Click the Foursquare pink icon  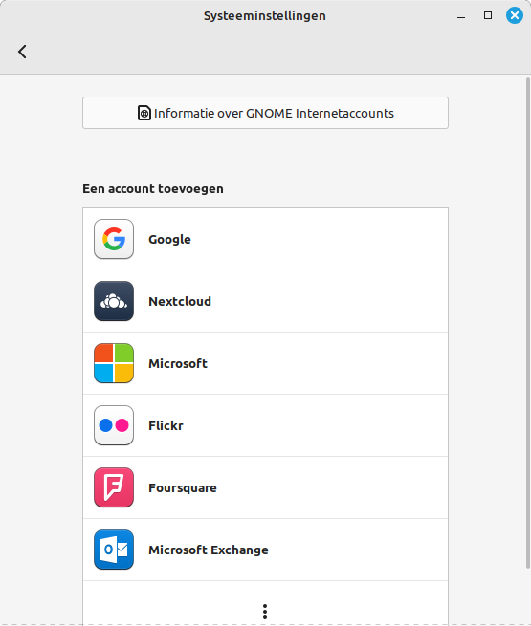pos(114,487)
